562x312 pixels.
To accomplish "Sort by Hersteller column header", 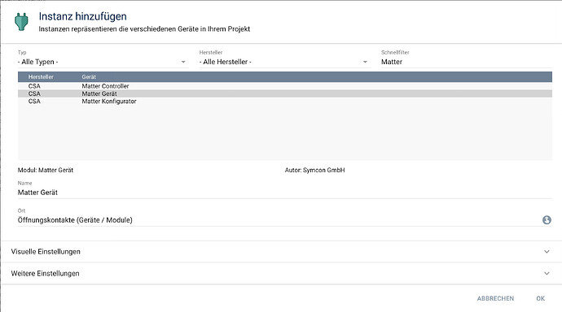I will (x=41, y=77).
